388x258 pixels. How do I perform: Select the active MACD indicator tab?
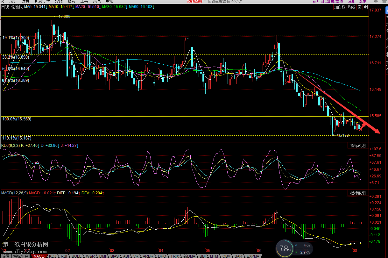coord(39,256)
